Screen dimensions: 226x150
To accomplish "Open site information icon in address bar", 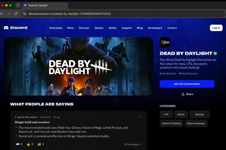I will (x=25, y=14).
